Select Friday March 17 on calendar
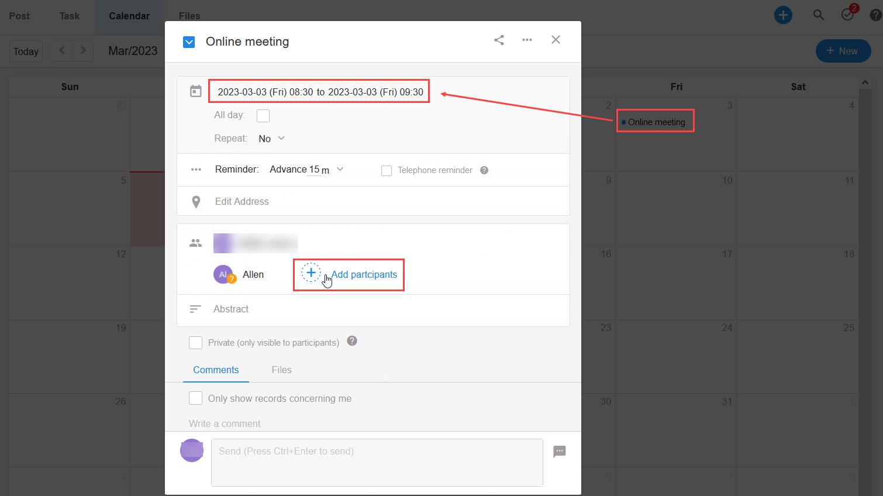Screen dimensions: 883x496 pos(677,282)
